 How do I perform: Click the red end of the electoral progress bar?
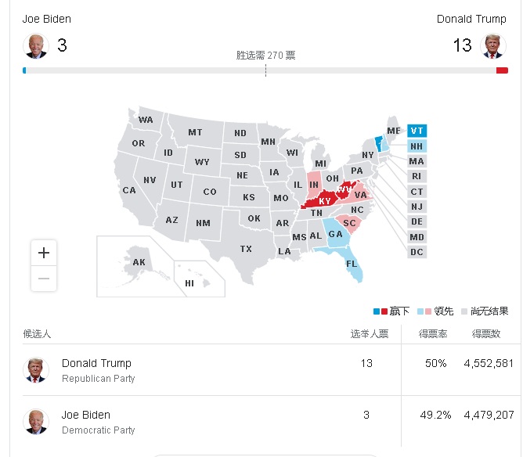pyautogui.click(x=502, y=70)
